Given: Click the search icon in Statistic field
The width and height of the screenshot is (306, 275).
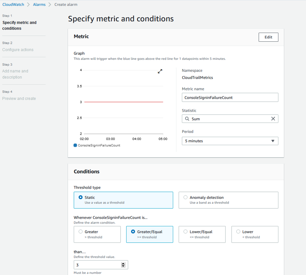Looking at the screenshot, I should (x=187, y=119).
